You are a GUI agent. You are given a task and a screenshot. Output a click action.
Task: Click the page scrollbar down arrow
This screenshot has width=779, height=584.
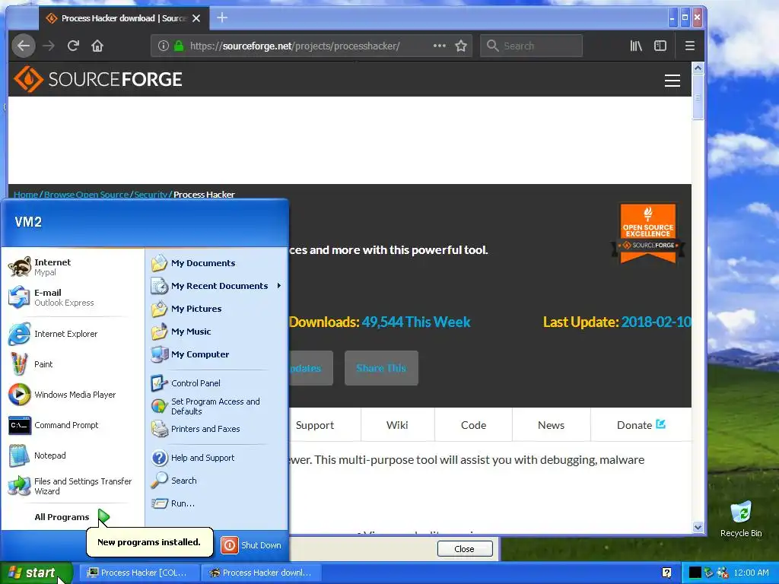698,528
